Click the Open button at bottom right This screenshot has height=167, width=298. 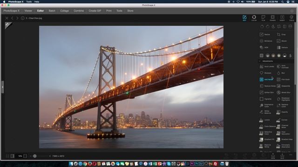pyautogui.click(x=273, y=156)
